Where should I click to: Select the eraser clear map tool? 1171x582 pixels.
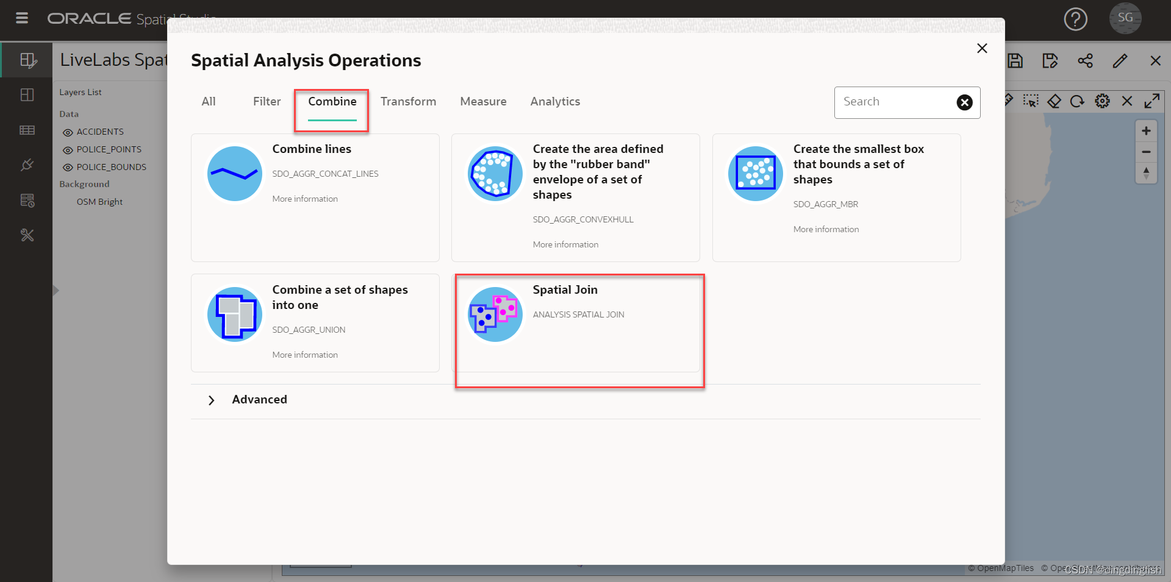1054,101
